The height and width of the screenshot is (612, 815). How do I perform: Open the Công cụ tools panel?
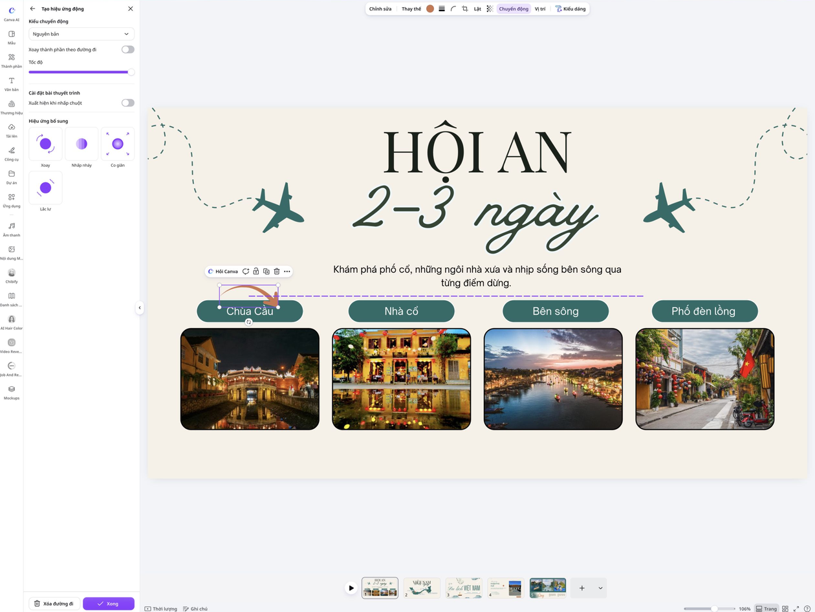[x=12, y=153]
